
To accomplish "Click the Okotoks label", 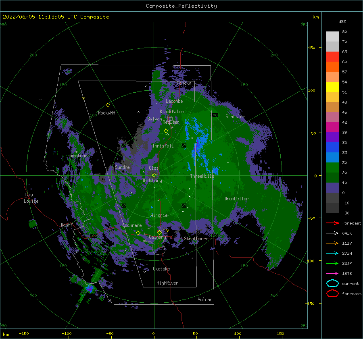I will [161, 269].
